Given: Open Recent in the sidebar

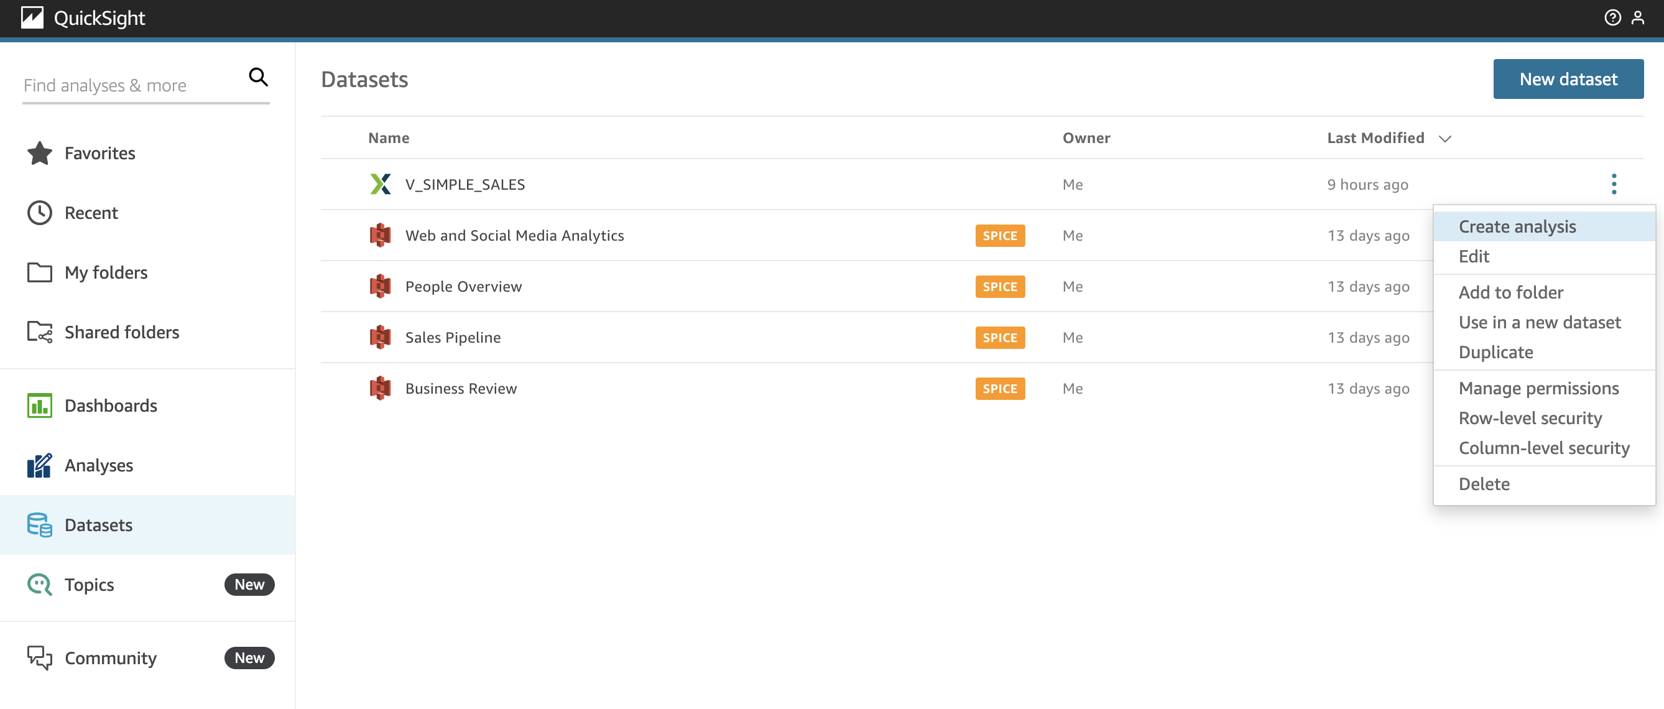Looking at the screenshot, I should [147, 213].
